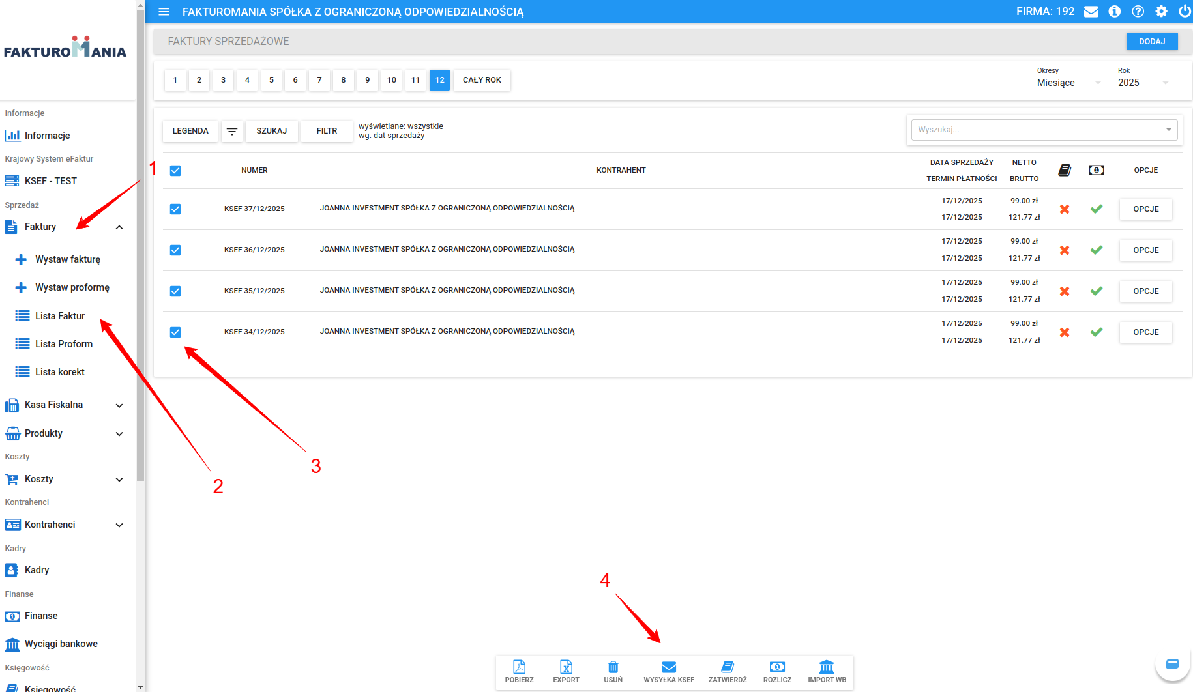Collapse the Faktury sidebar section
The width and height of the screenshot is (1193, 692).
click(119, 227)
